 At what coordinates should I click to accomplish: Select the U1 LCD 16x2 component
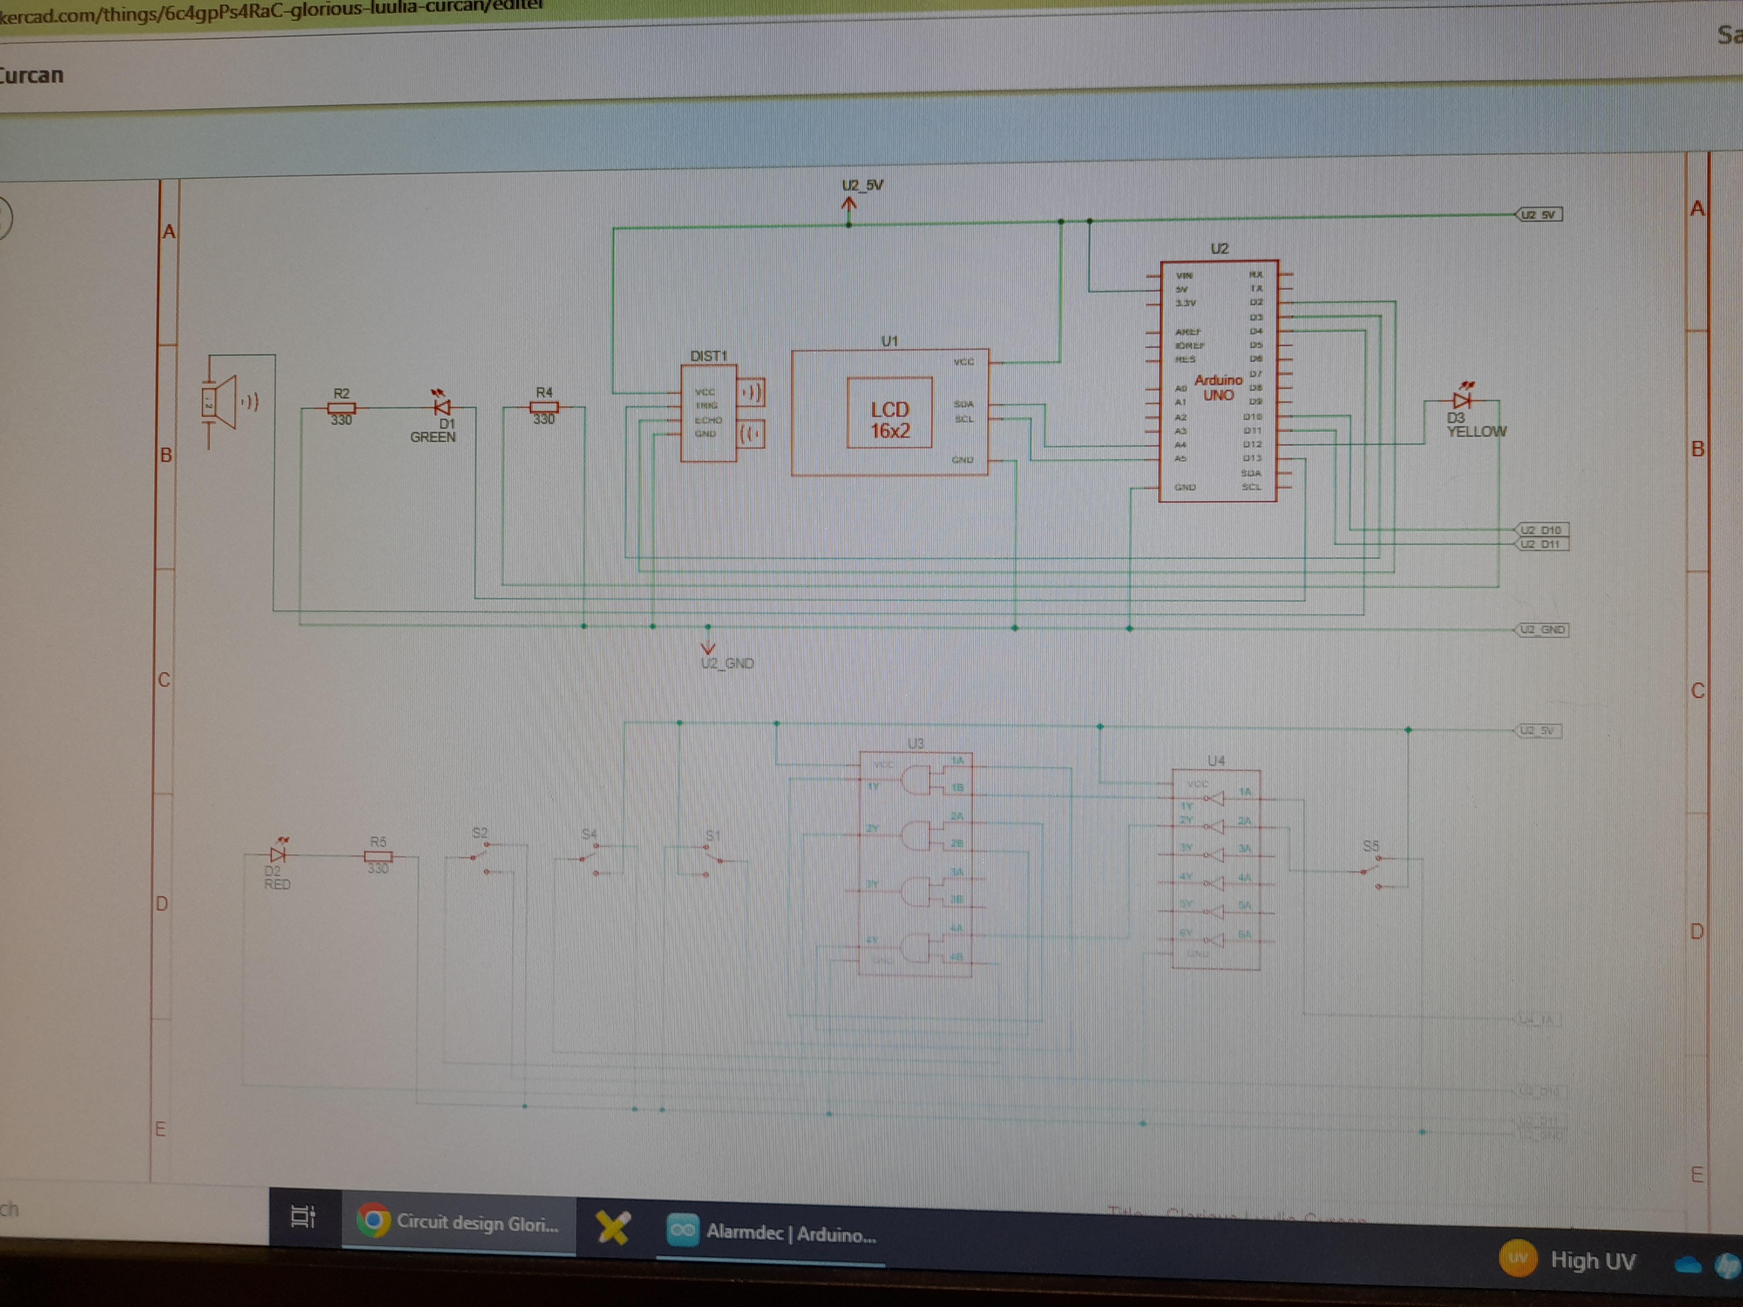pos(890,412)
